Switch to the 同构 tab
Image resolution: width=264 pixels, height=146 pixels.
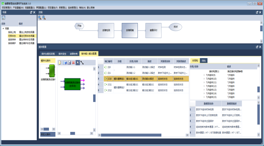point(204,61)
